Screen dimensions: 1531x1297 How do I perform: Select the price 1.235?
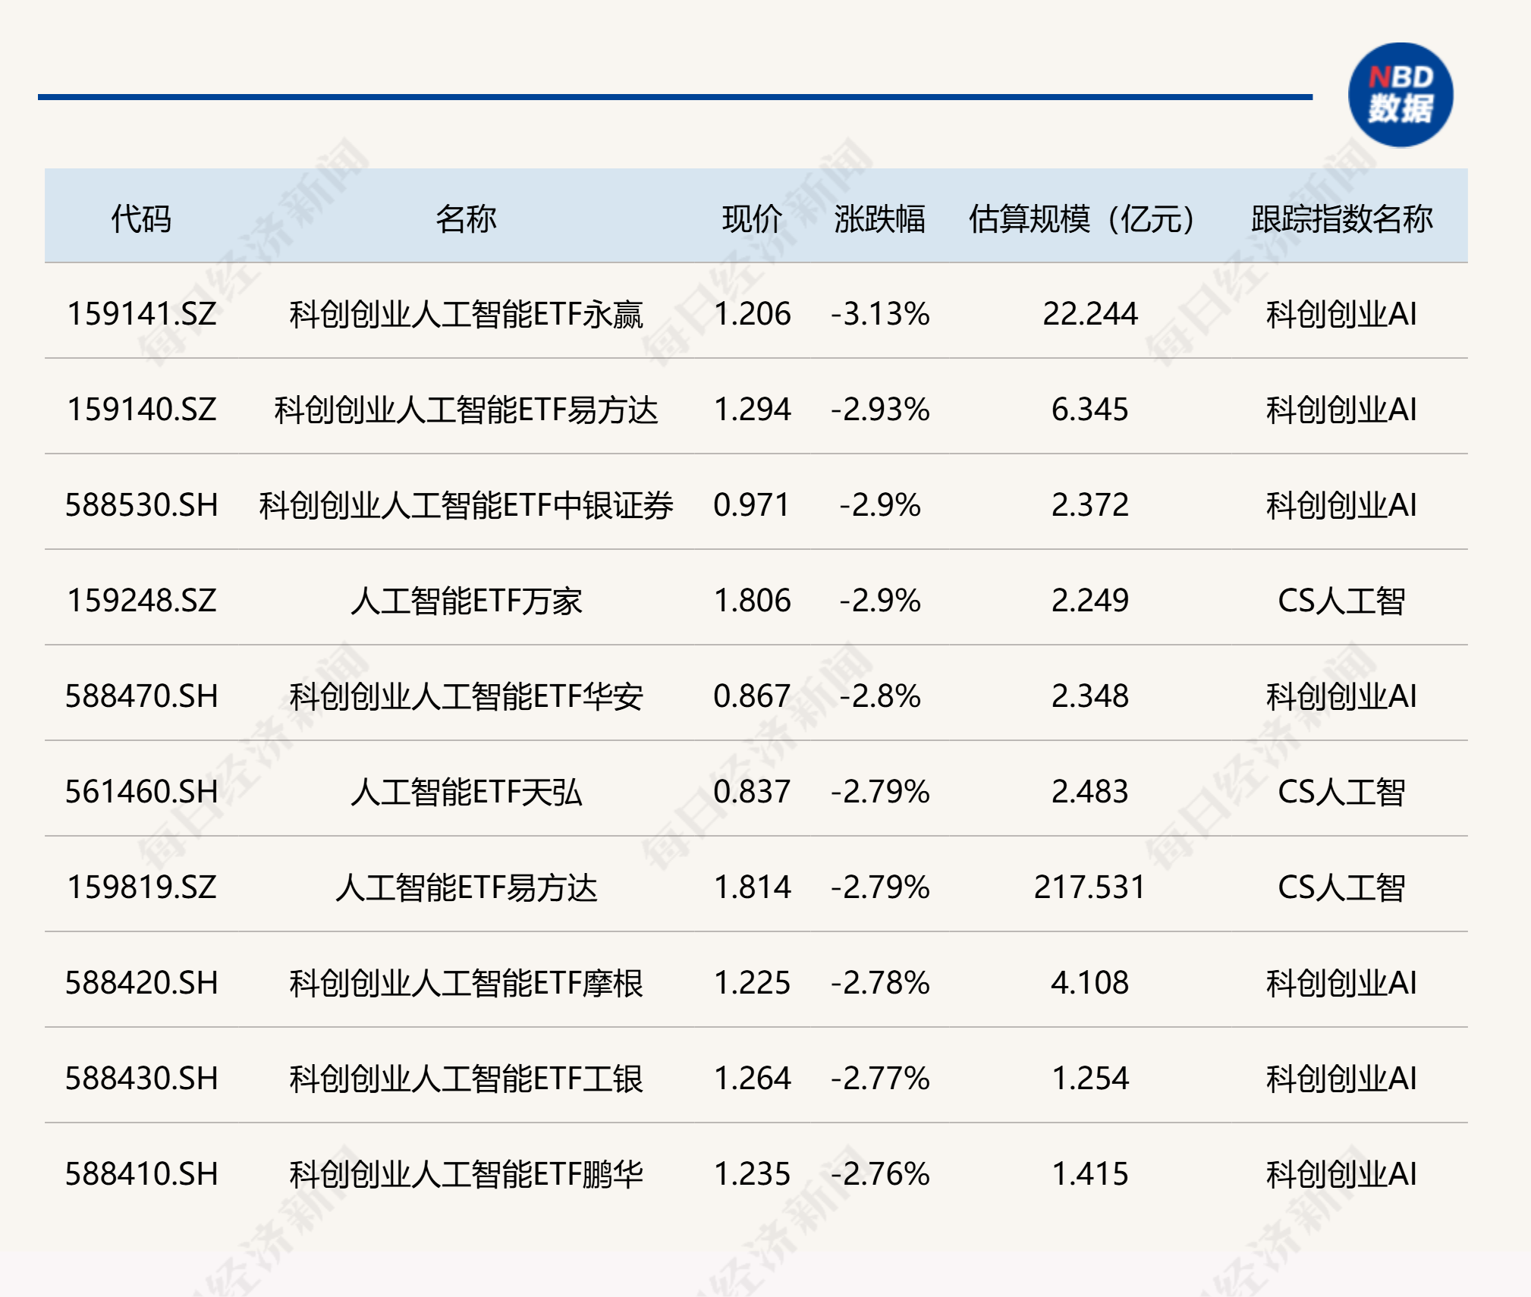(x=752, y=1174)
